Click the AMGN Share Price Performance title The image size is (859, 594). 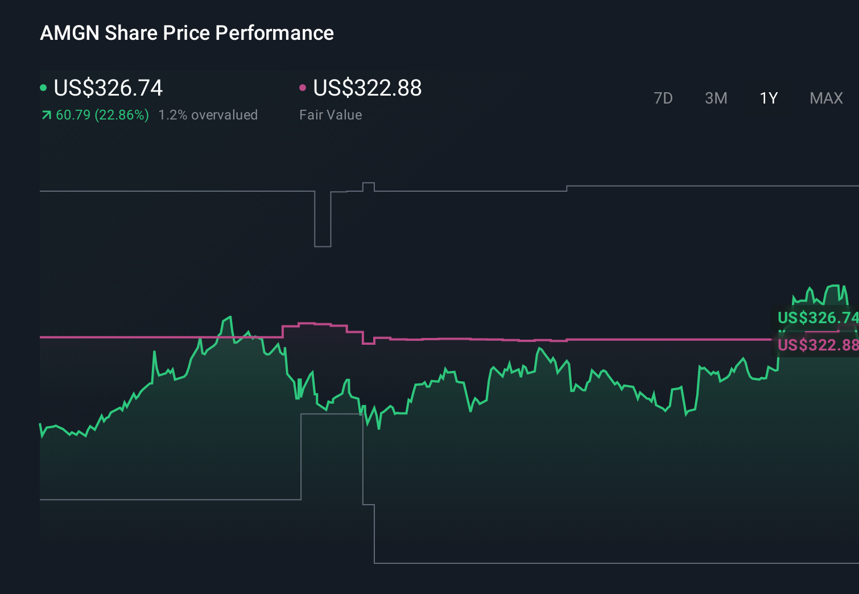point(187,32)
